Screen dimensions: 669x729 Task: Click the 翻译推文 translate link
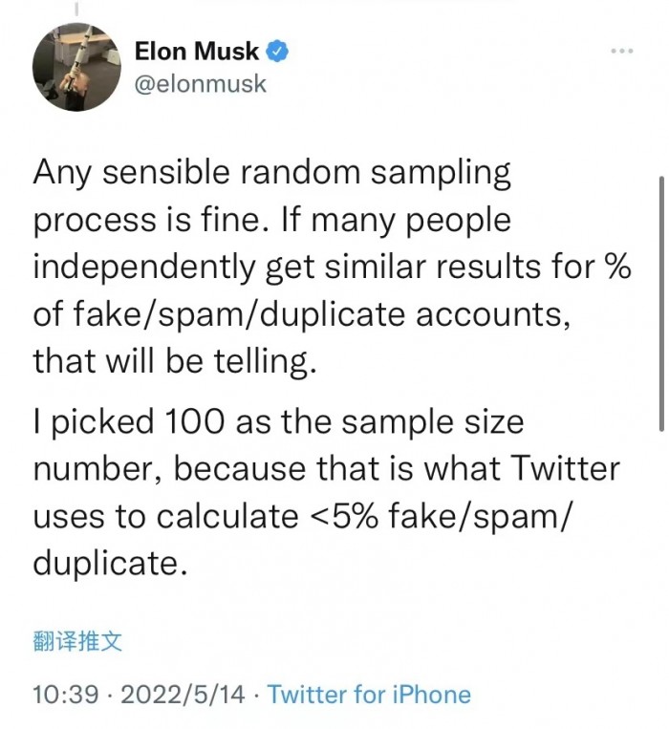[77, 640]
